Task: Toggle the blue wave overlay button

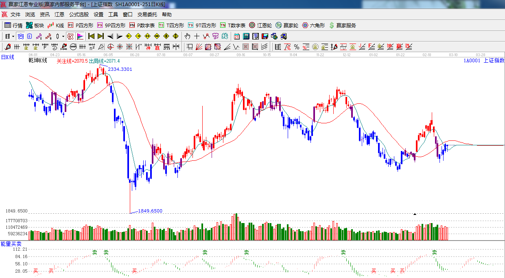Action: (x=20, y=36)
